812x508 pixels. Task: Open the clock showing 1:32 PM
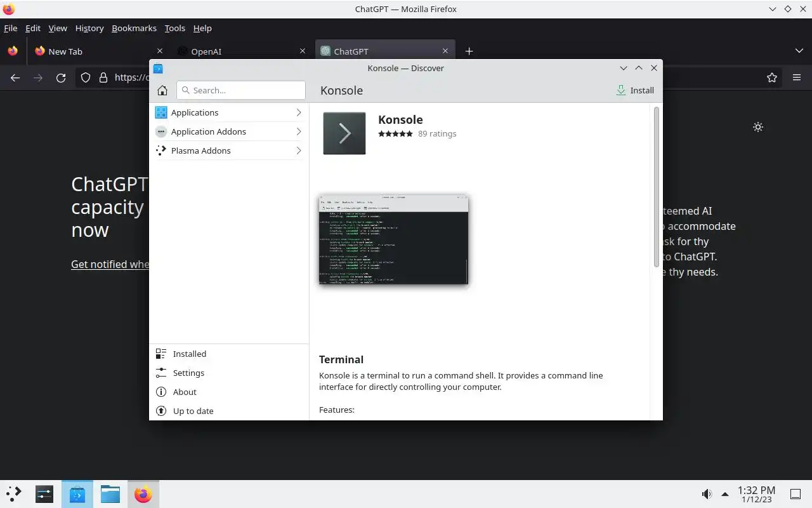[756, 494]
